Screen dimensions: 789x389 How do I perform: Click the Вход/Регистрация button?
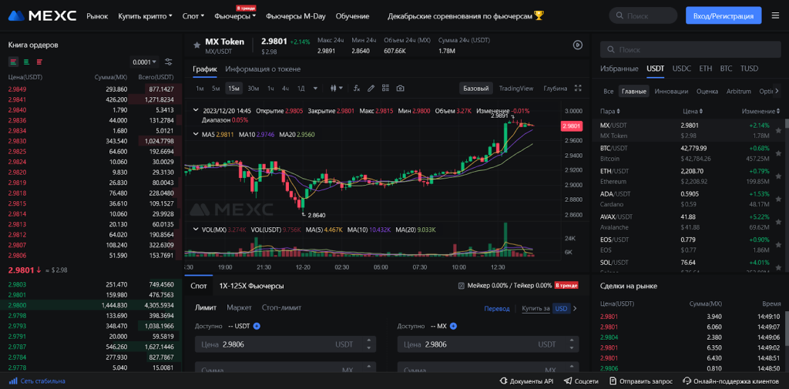724,16
